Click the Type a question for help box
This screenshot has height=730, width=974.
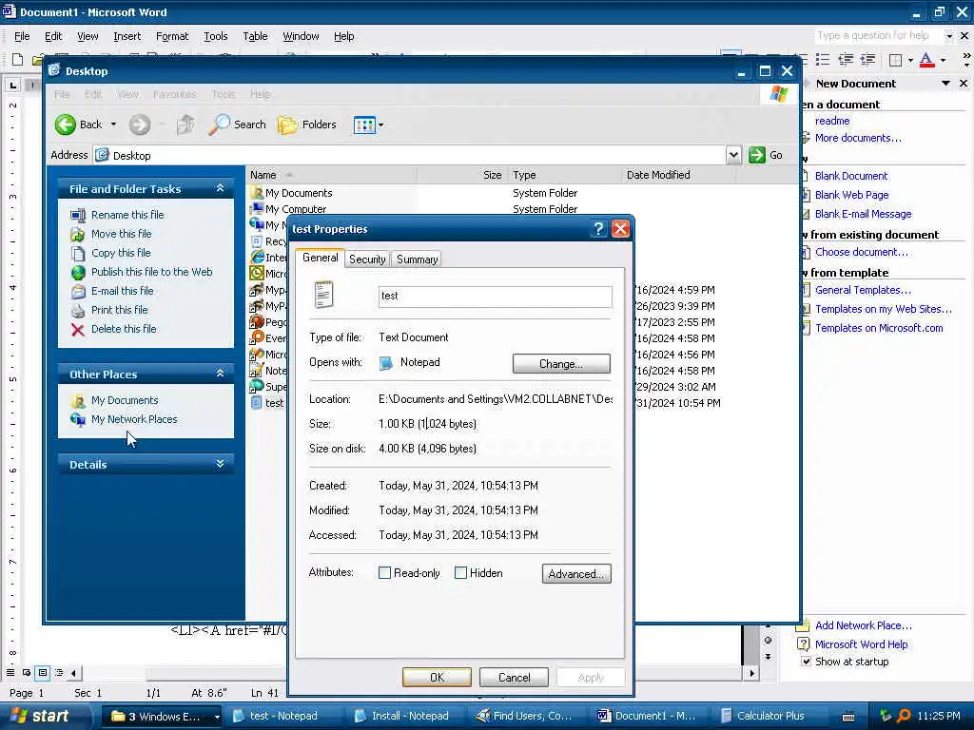878,35
